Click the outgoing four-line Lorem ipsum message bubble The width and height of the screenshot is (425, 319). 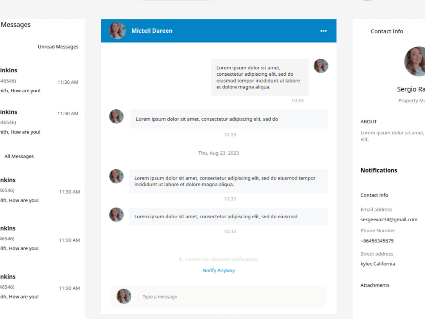260,77
